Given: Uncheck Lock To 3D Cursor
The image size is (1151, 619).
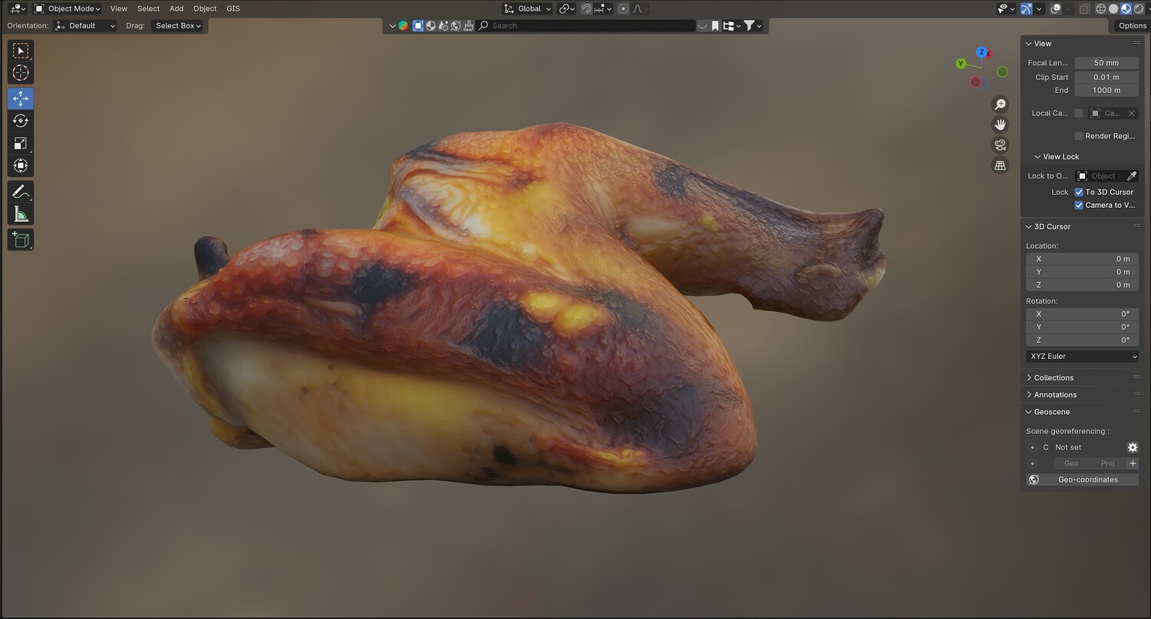Looking at the screenshot, I should [1079, 192].
